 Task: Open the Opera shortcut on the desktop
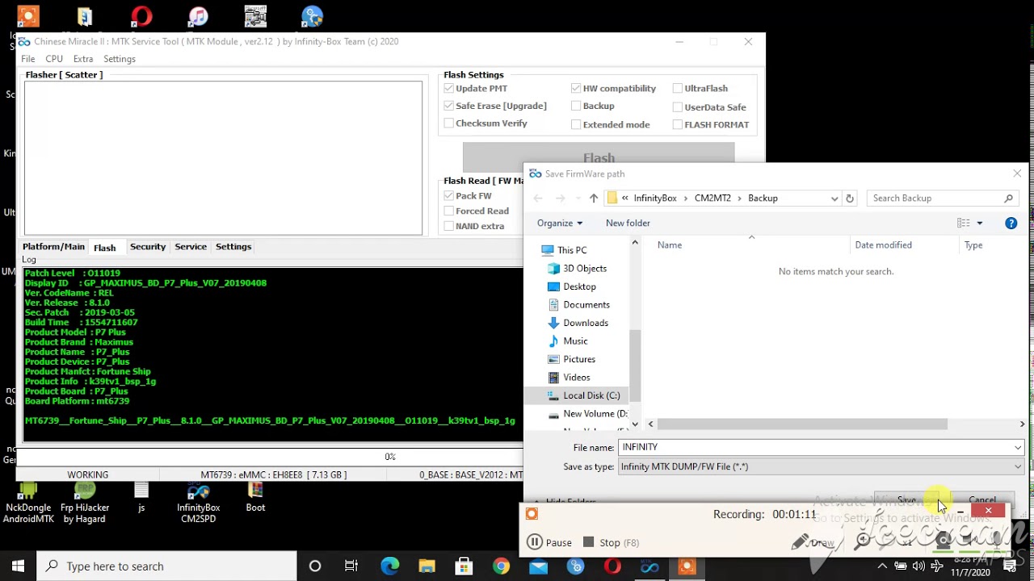point(141,16)
